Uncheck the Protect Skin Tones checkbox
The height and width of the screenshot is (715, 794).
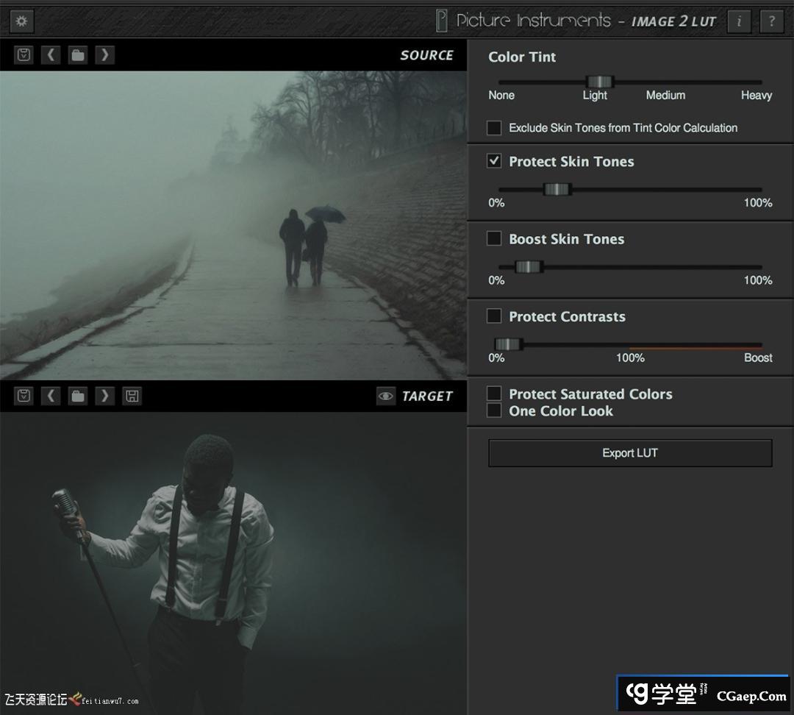click(495, 161)
